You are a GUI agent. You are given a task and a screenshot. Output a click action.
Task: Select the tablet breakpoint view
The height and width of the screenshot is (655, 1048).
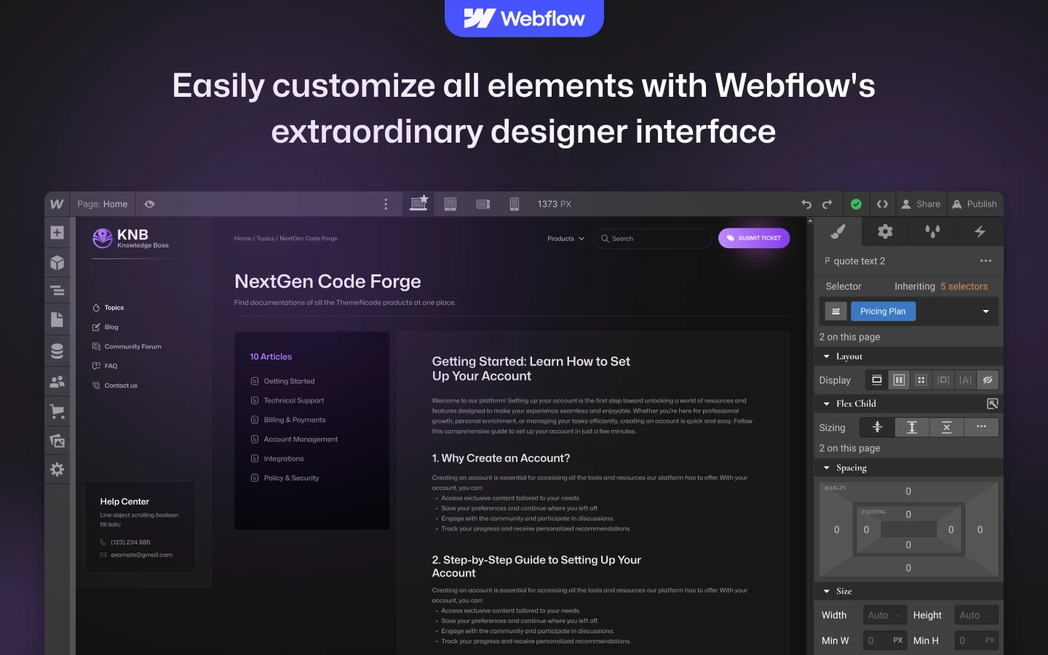[450, 205]
